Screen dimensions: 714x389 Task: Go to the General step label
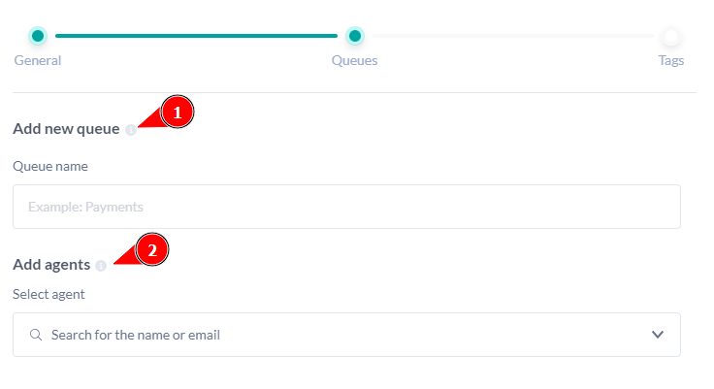point(38,60)
